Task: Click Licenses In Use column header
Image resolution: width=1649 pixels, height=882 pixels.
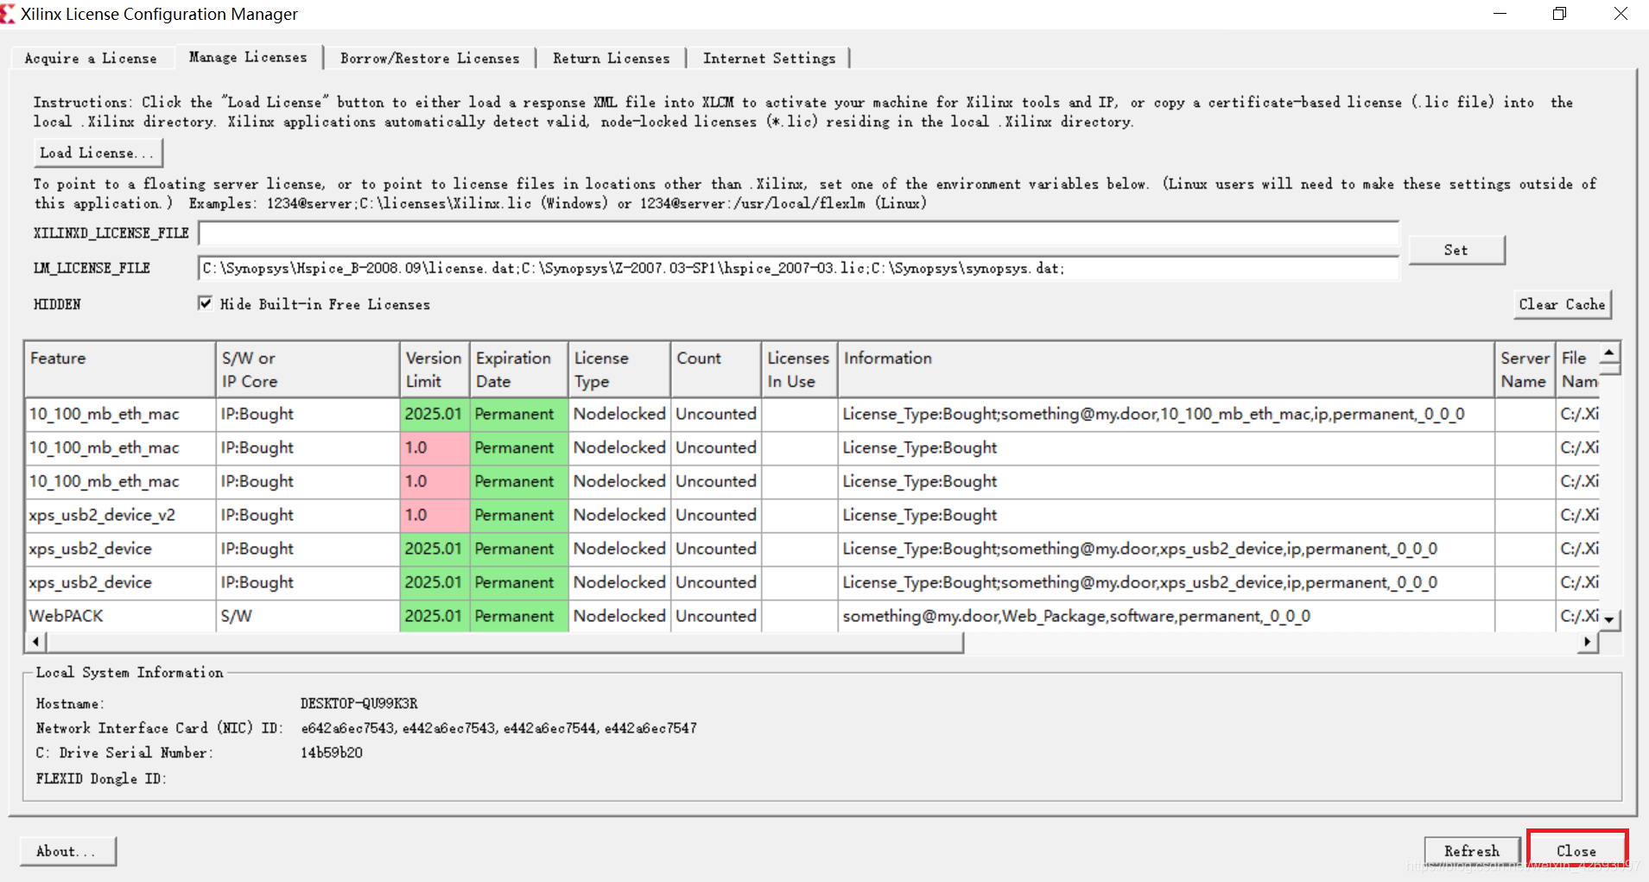Action: point(799,370)
